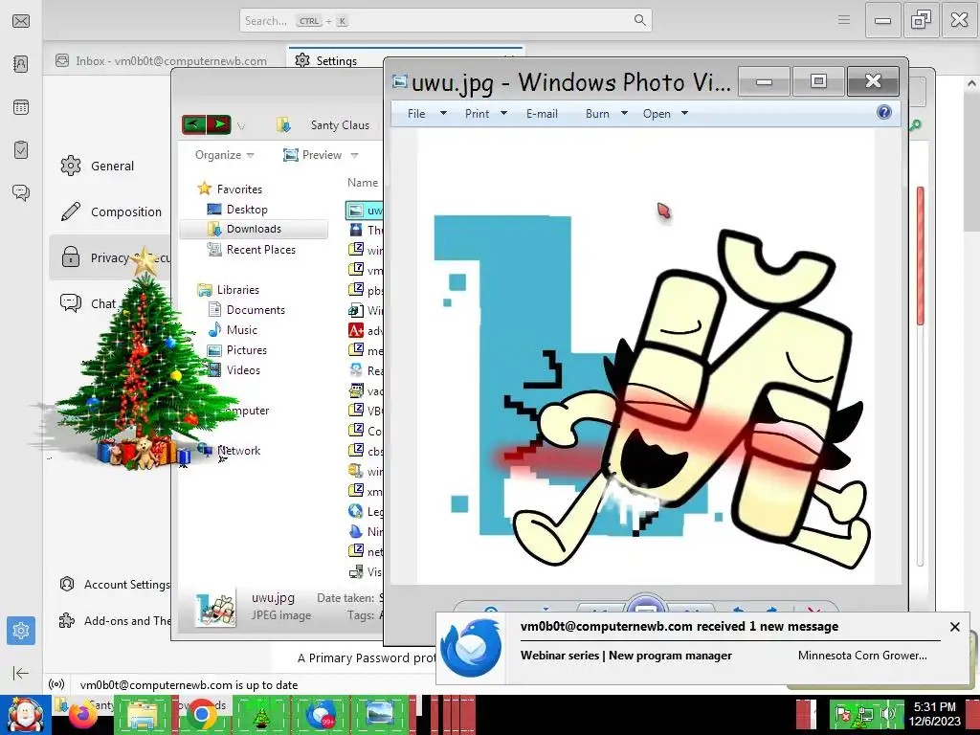Click the Photo Viewer help icon
Image resolution: width=980 pixels, height=735 pixels.
pyautogui.click(x=883, y=113)
